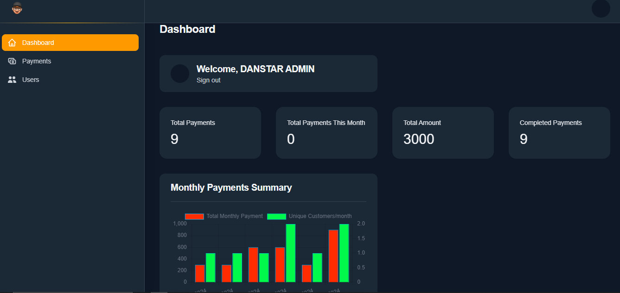The image size is (620, 293).
Task: Click the cash icon beside Payments
Action: pos(12,61)
